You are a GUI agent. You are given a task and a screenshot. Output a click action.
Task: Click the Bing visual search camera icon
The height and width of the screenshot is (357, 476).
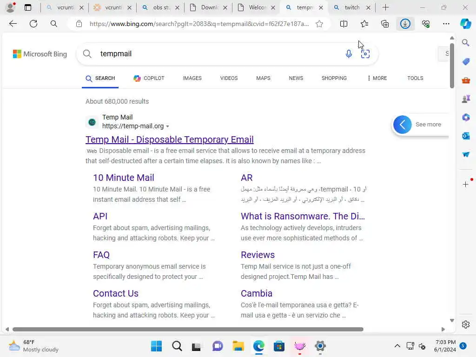pos(365,54)
